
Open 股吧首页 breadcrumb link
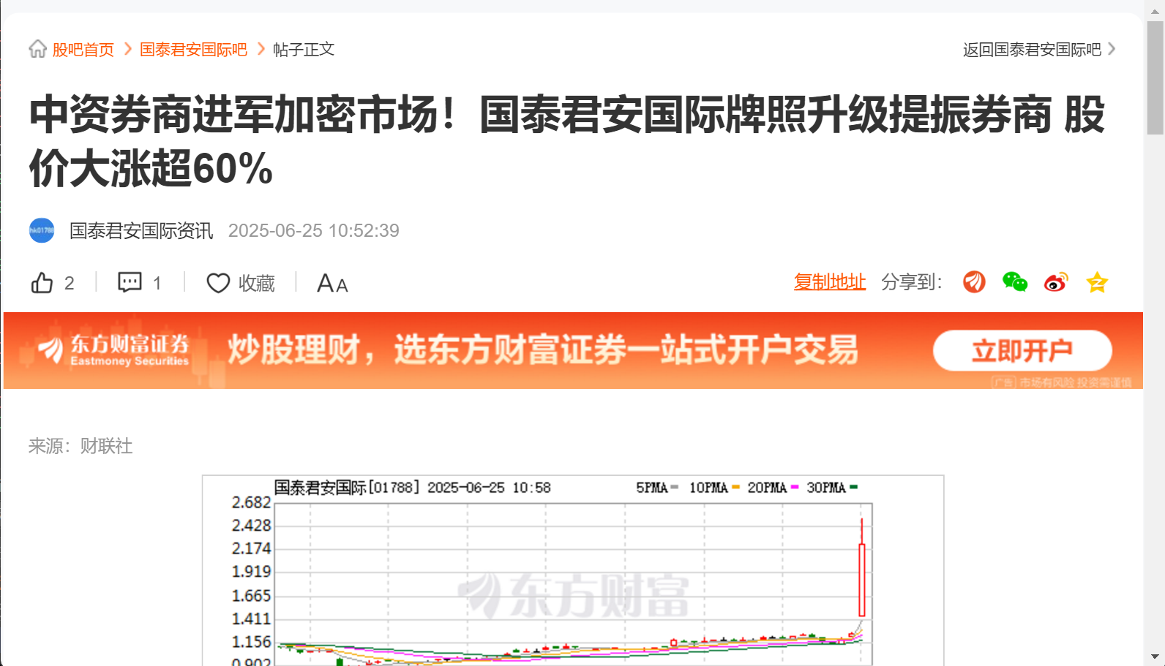(83, 50)
